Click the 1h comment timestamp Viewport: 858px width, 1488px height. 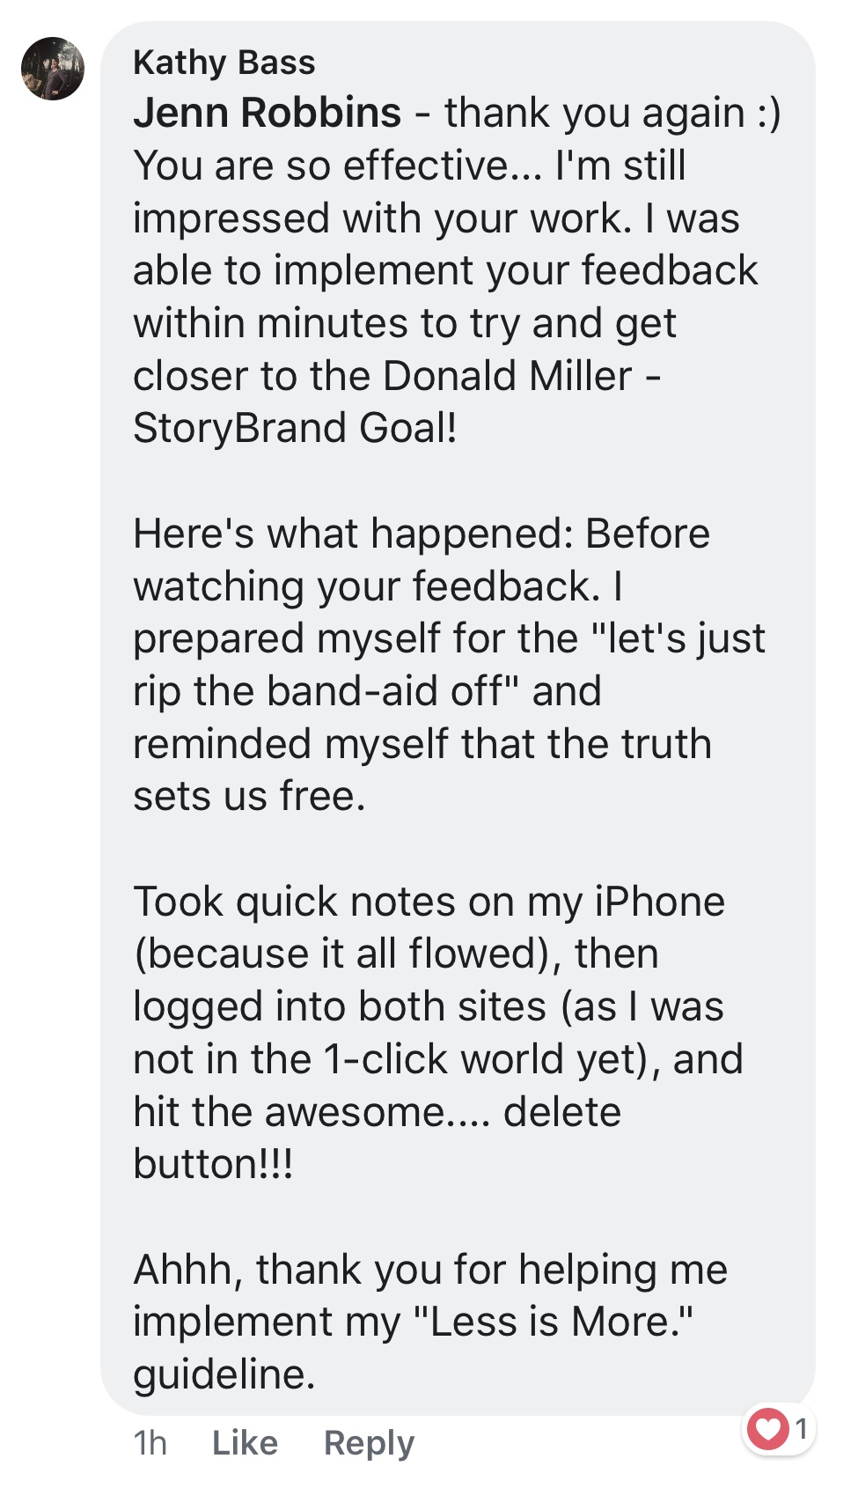click(x=150, y=1442)
